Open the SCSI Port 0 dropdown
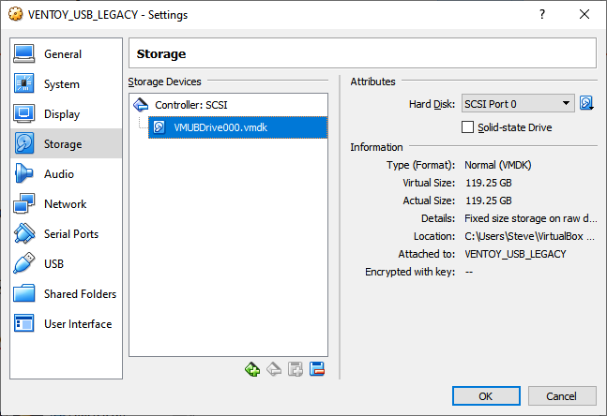607x416 pixels. click(518, 104)
